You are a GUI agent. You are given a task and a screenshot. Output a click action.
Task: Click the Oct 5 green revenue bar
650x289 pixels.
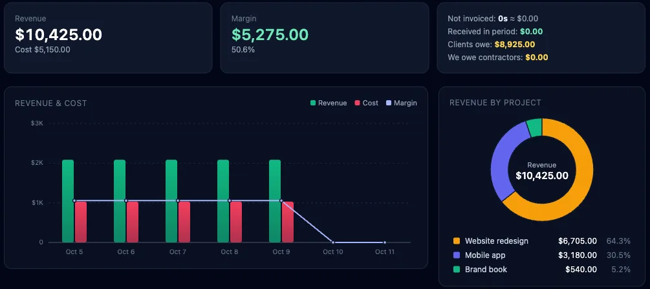click(68, 201)
